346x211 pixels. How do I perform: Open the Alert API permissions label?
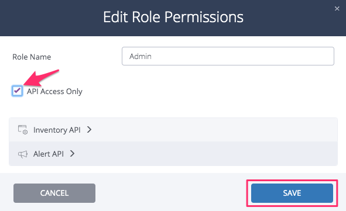click(x=49, y=154)
